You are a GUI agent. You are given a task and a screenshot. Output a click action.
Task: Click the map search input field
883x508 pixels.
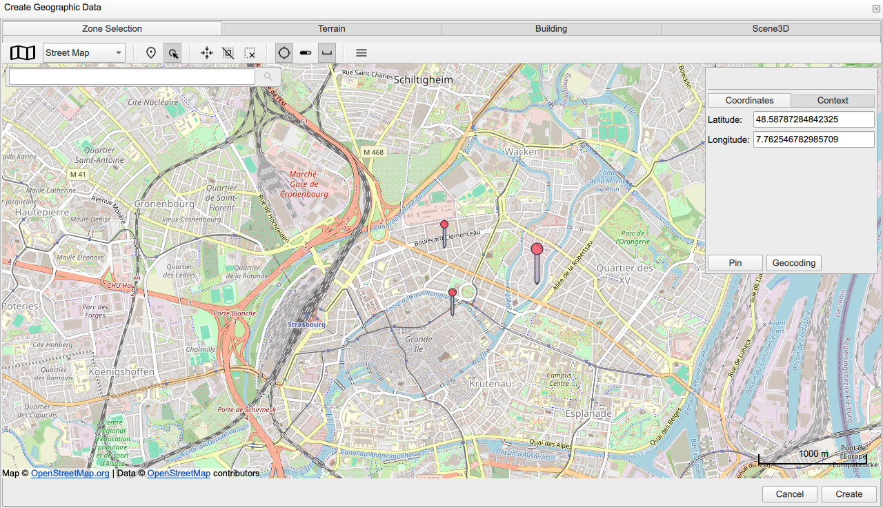(131, 77)
